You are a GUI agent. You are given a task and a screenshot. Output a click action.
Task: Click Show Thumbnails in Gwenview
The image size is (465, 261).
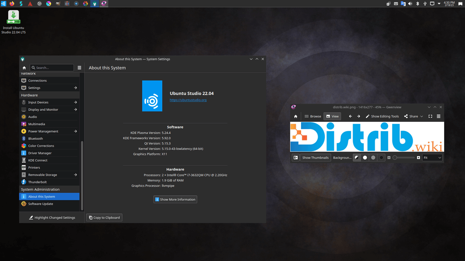(x=315, y=158)
